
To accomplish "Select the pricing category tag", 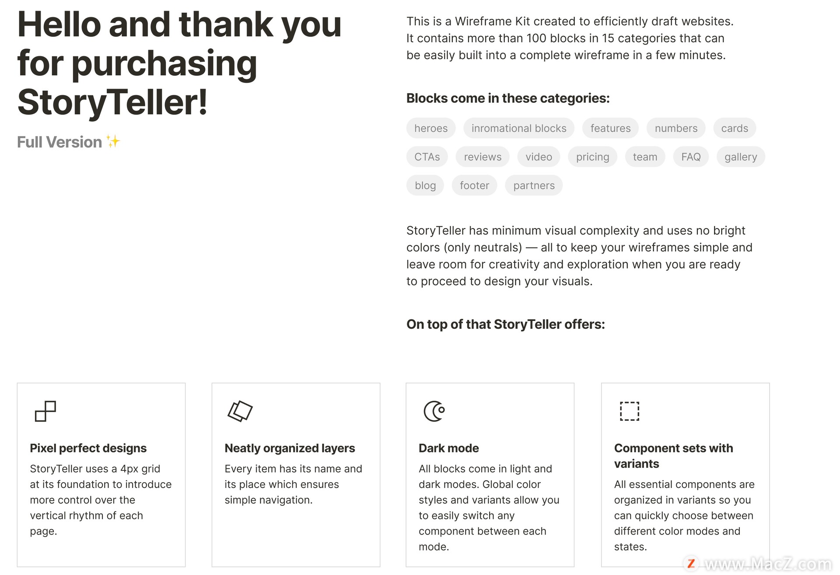I will pyautogui.click(x=592, y=157).
